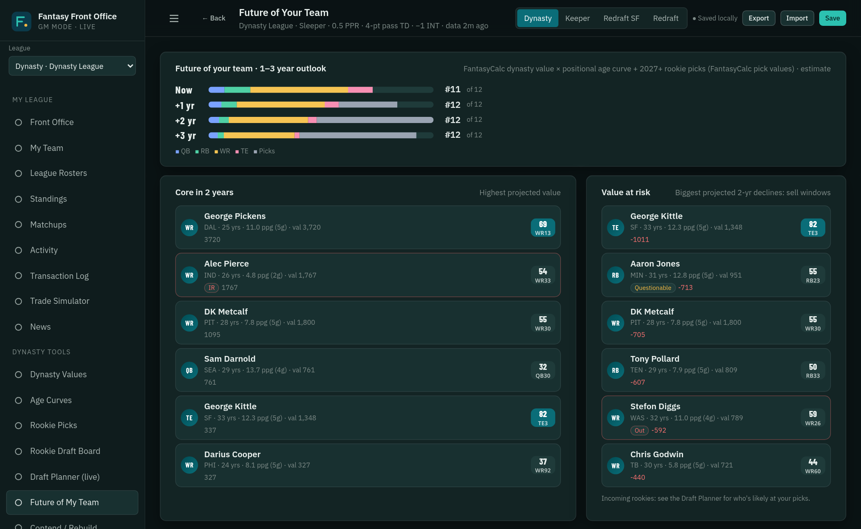Viewport: 861px width, 529px height.
Task: Click the circle icon next to Front Office
Action: click(x=18, y=122)
